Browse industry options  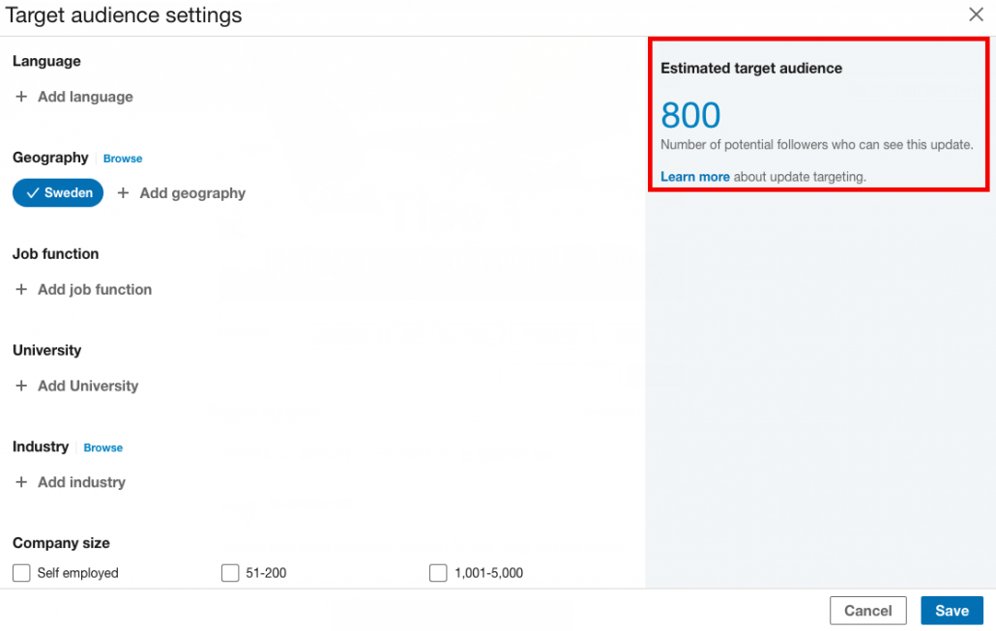103,447
